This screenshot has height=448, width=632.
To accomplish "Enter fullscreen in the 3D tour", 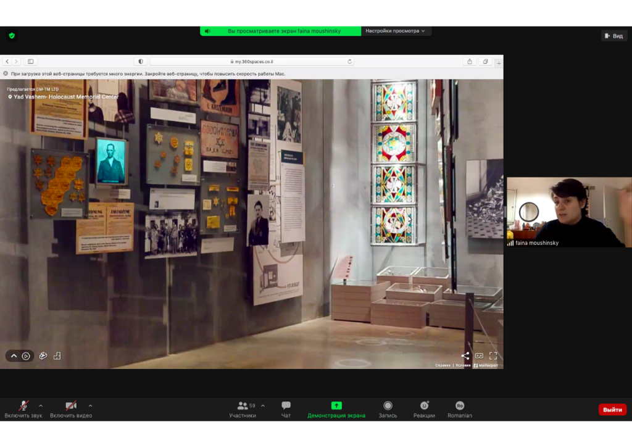I will [493, 355].
